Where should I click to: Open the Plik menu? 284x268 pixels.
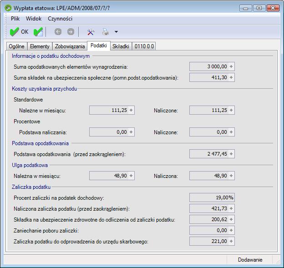pos(15,19)
